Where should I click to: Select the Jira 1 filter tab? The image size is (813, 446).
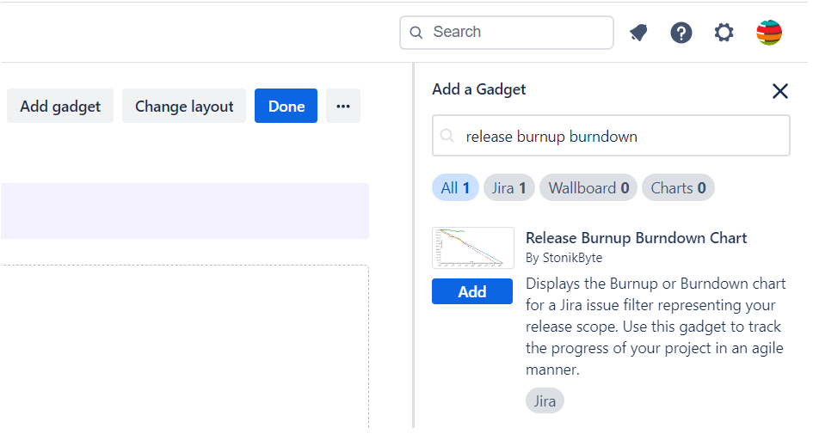508,187
